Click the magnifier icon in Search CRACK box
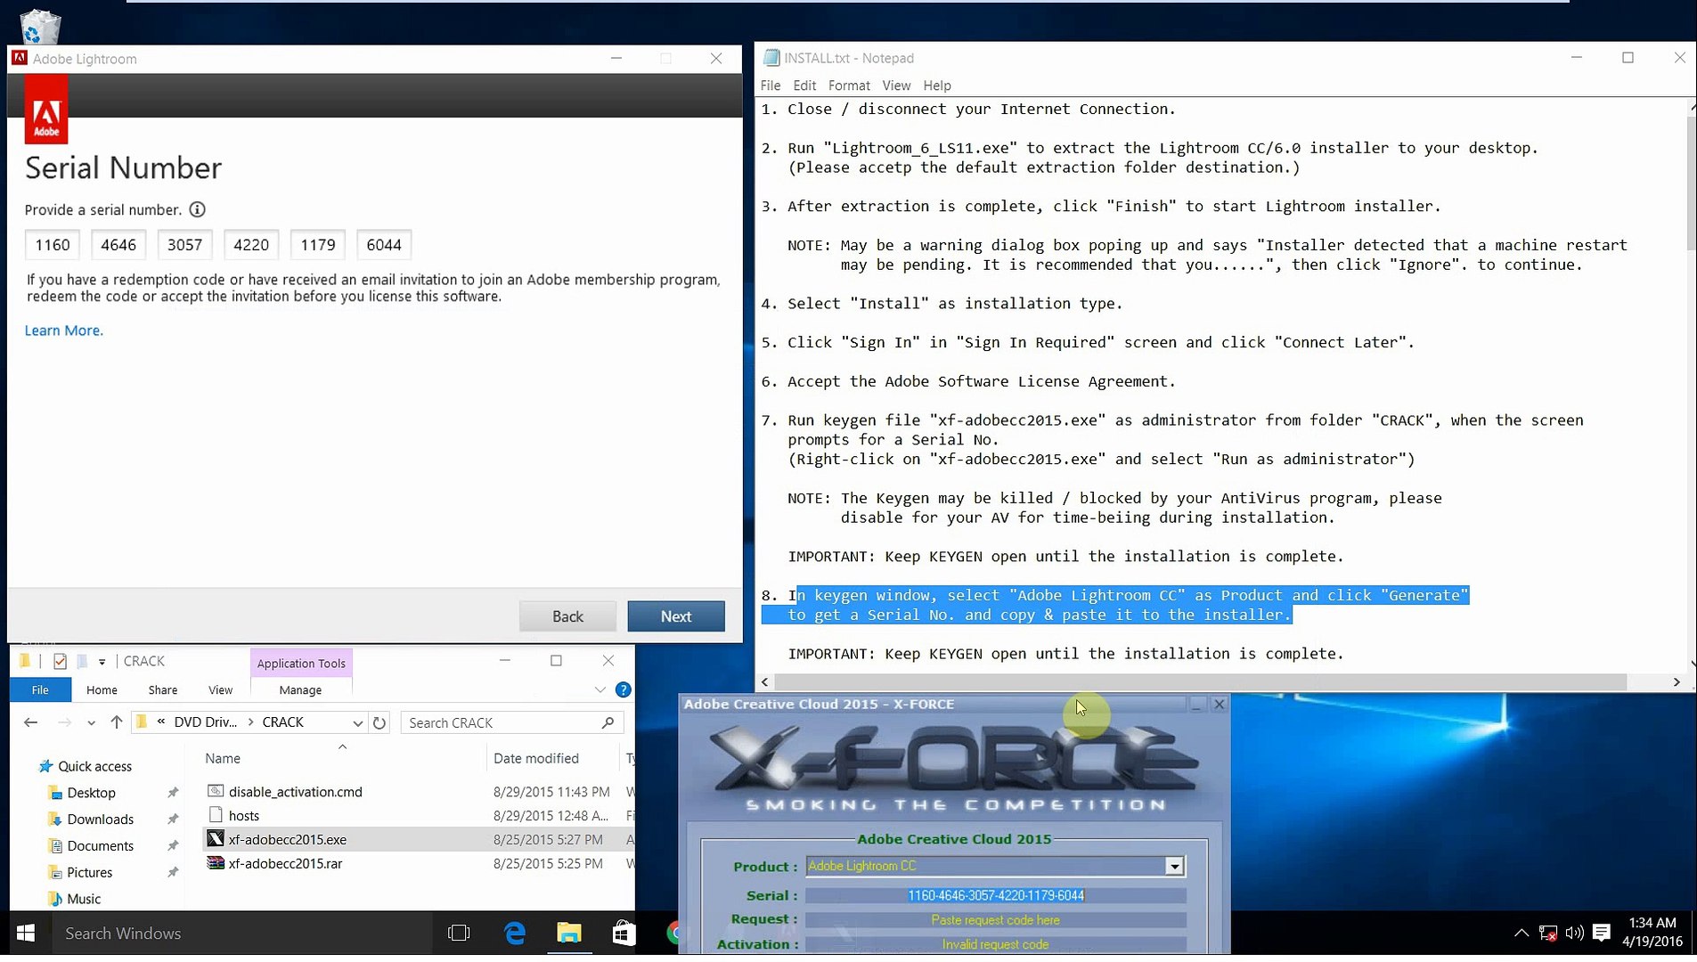This screenshot has width=1697, height=962. (608, 722)
